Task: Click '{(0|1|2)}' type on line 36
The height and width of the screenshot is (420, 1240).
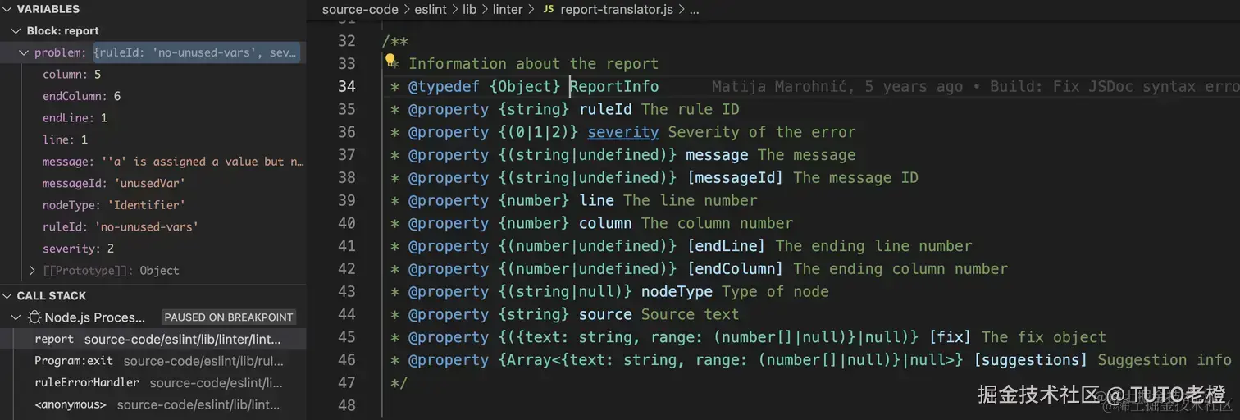Action: [538, 132]
